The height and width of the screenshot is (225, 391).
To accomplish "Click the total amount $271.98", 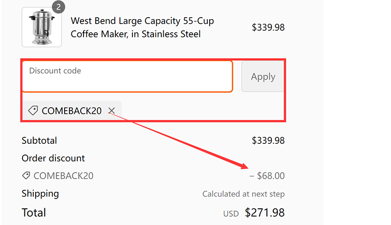I will [264, 212].
